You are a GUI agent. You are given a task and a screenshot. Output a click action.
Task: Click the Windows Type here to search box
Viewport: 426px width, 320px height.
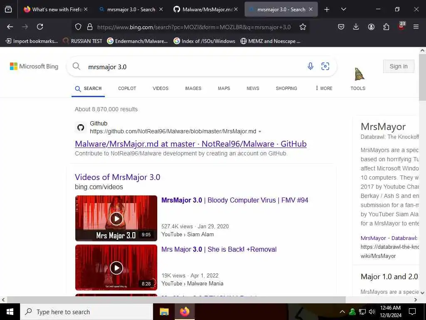[x=87, y=312]
